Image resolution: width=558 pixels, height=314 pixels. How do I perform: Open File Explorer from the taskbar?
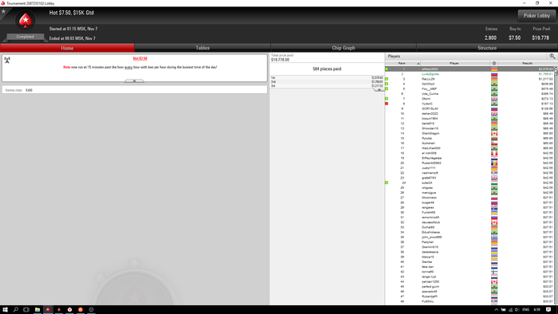point(37,310)
